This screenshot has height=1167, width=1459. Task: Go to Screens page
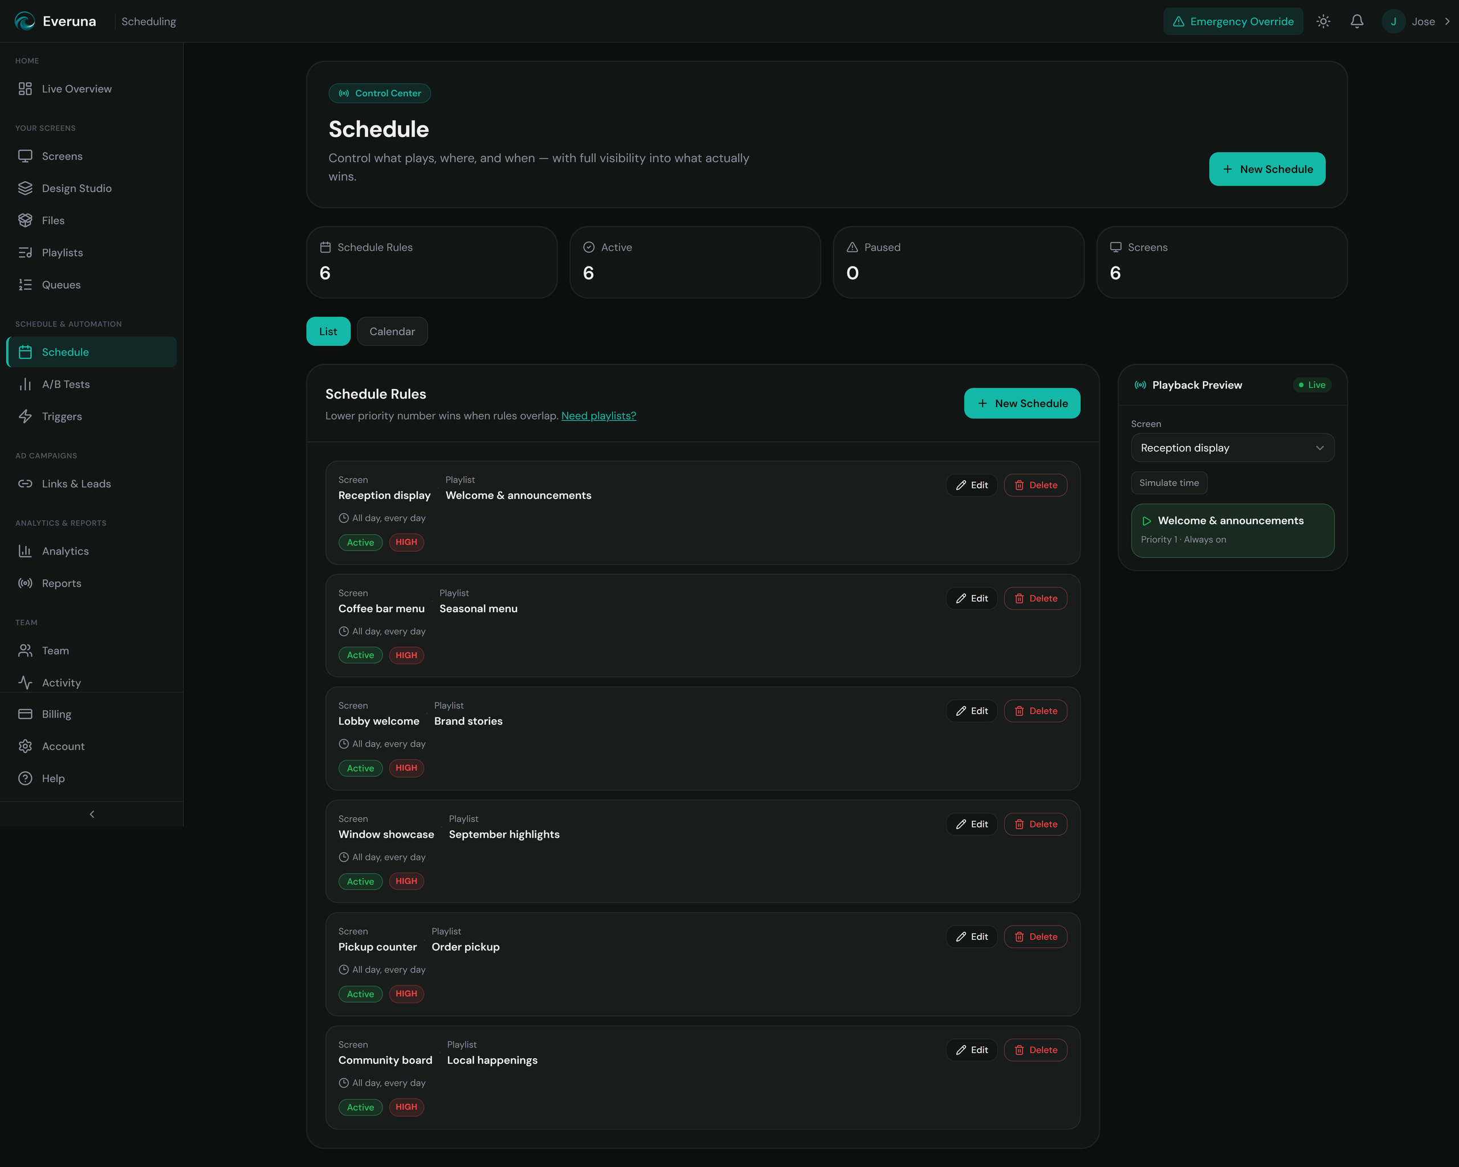(x=91, y=156)
